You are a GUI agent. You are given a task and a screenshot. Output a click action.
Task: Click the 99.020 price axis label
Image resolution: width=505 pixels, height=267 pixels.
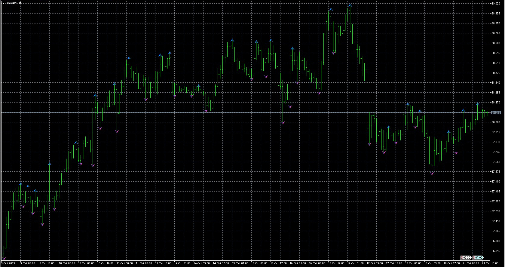pyautogui.click(x=495, y=4)
